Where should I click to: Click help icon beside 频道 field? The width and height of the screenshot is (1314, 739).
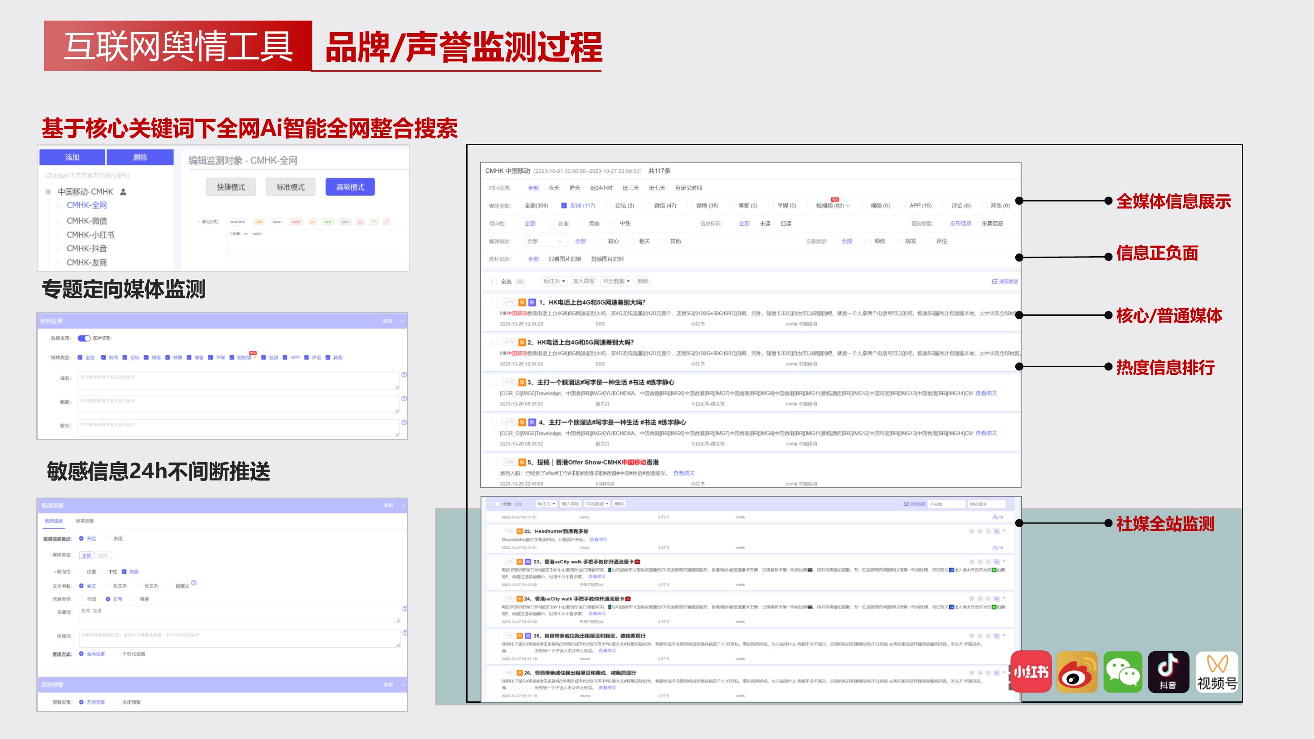404,399
